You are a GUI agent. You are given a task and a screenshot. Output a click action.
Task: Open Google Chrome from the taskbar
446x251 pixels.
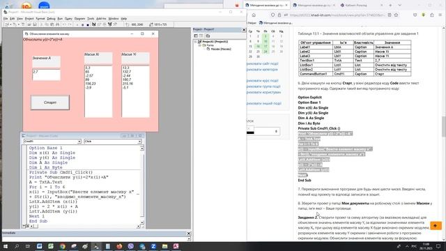coord(62,246)
